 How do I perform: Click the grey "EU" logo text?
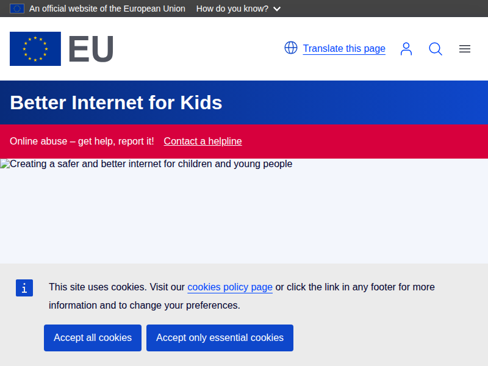coord(90,49)
